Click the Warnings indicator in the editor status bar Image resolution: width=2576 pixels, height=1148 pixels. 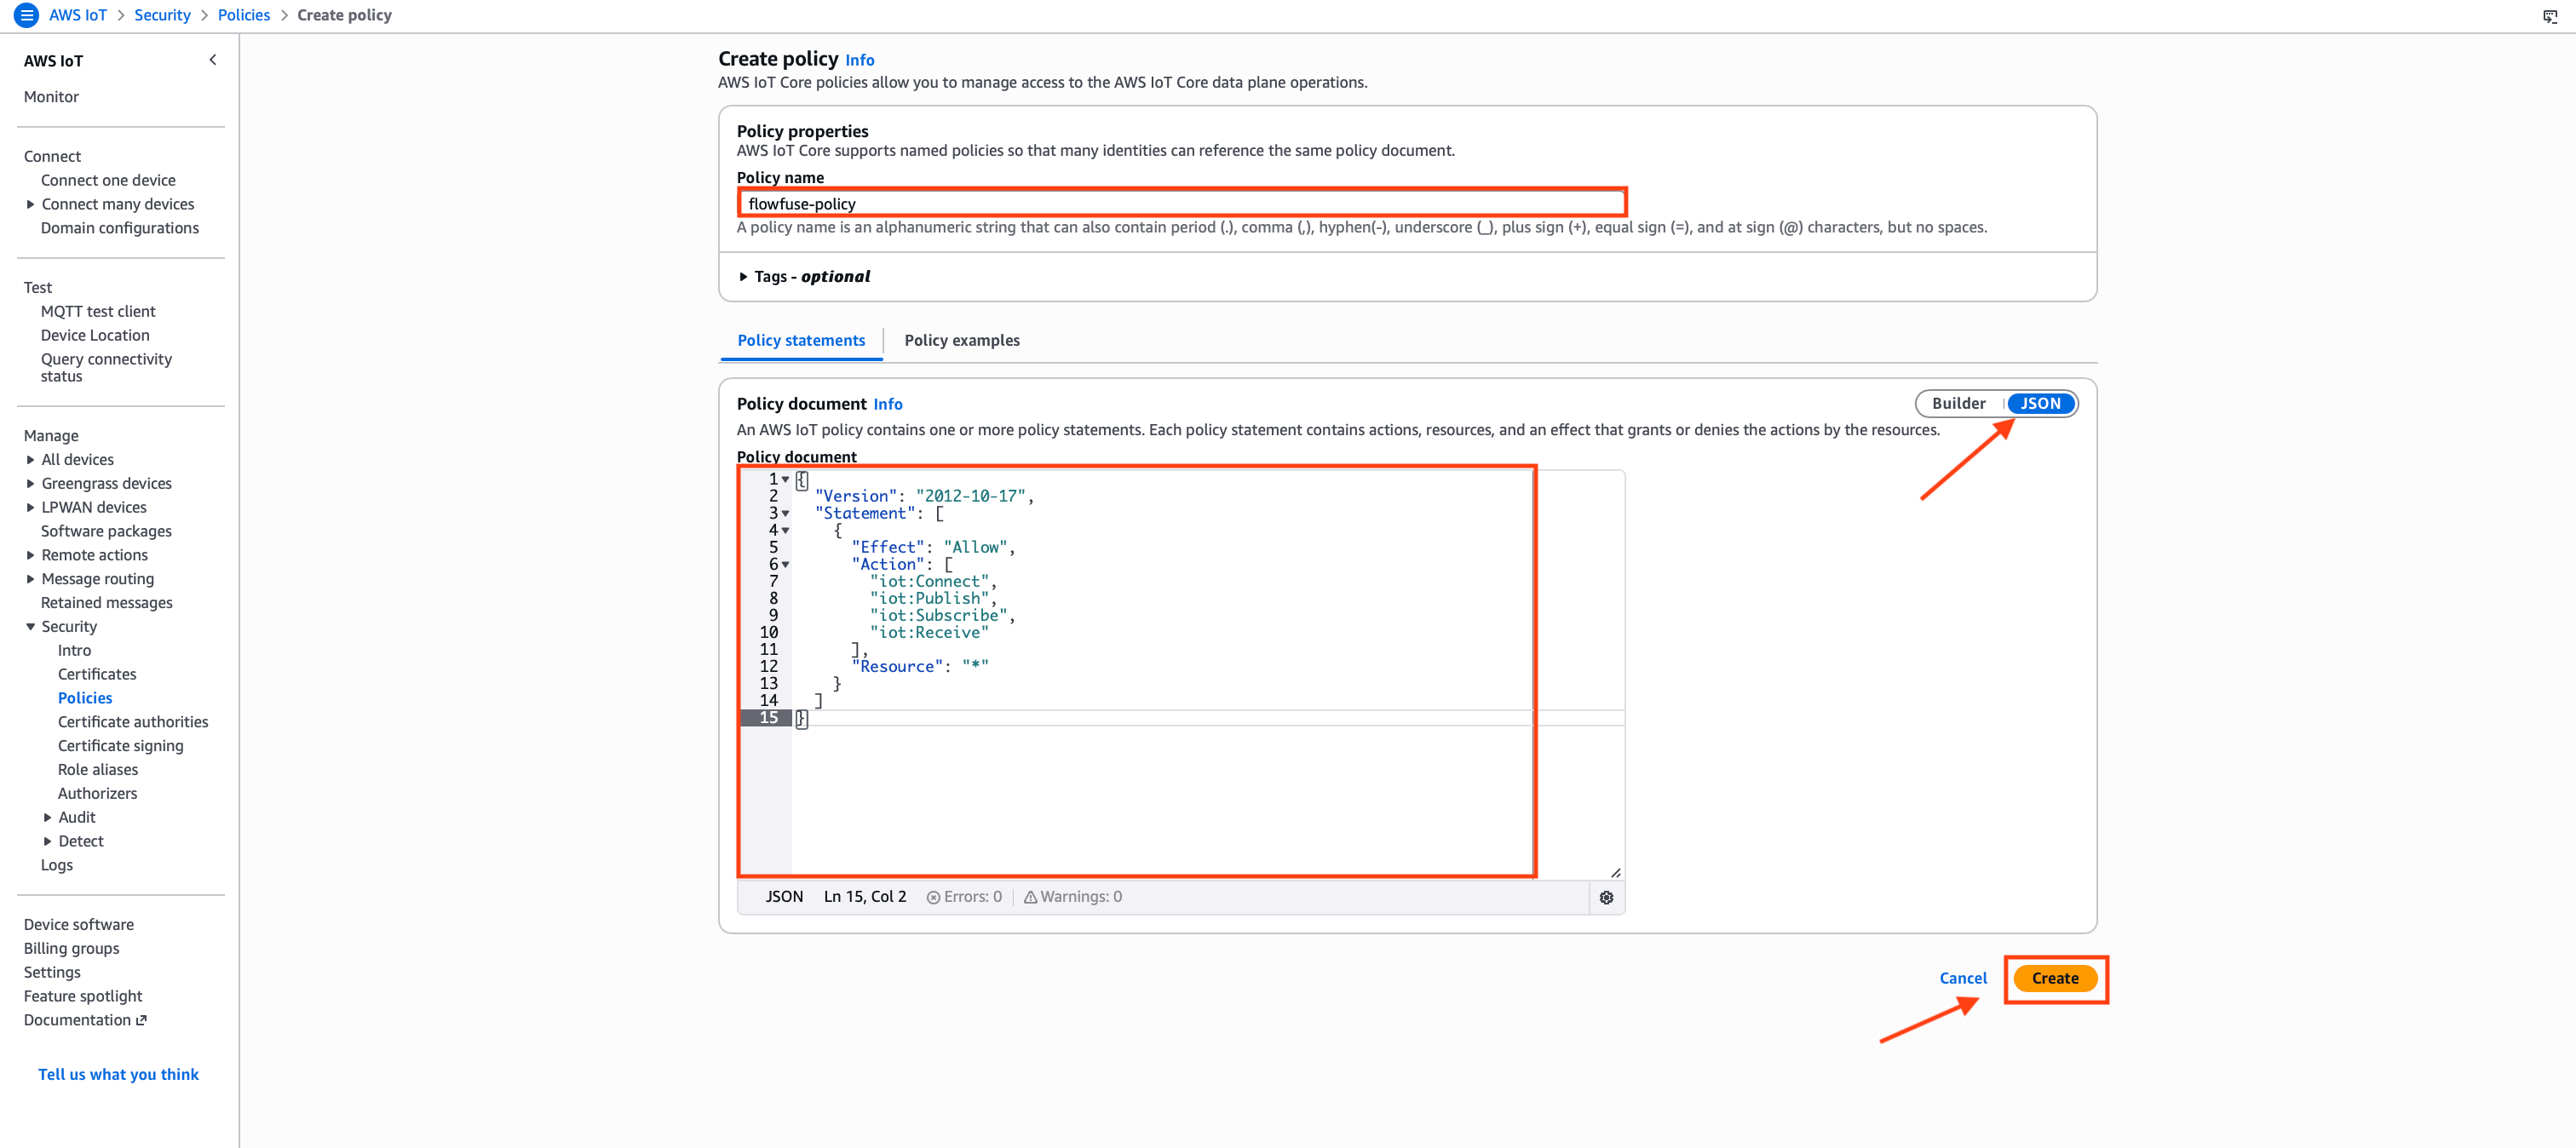(1072, 896)
